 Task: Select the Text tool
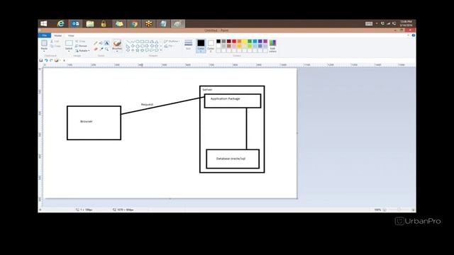pyautogui.click(x=107, y=43)
